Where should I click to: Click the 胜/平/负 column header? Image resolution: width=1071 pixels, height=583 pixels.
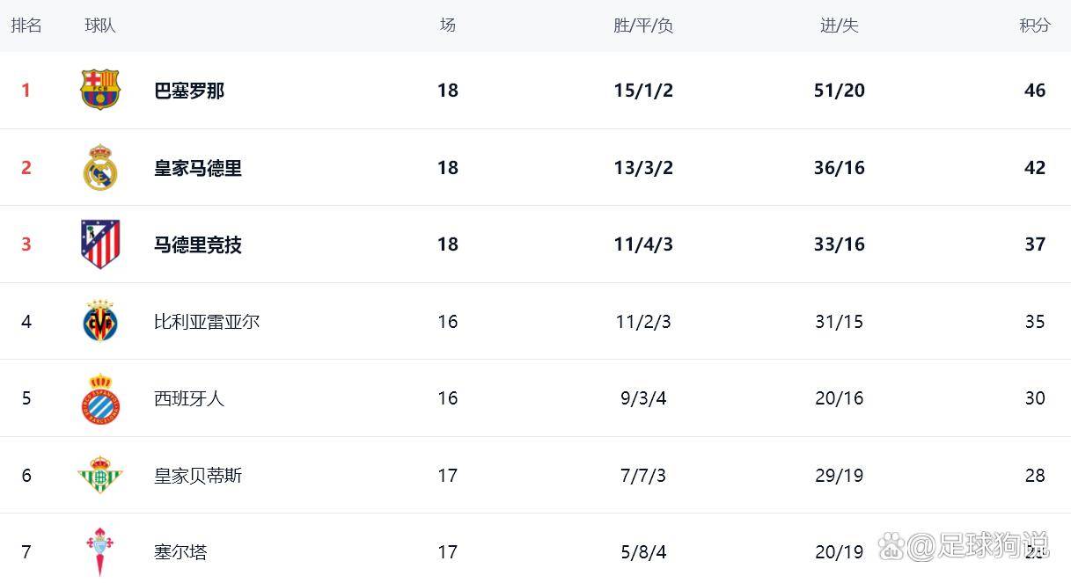[x=643, y=26]
